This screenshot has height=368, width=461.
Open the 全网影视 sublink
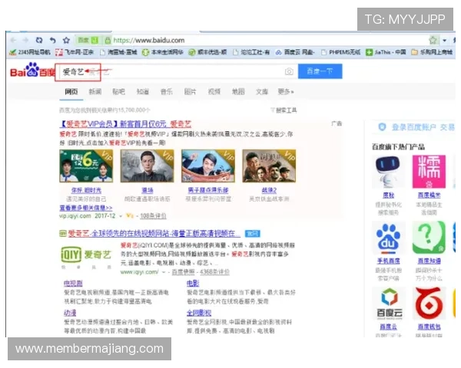click(199, 313)
